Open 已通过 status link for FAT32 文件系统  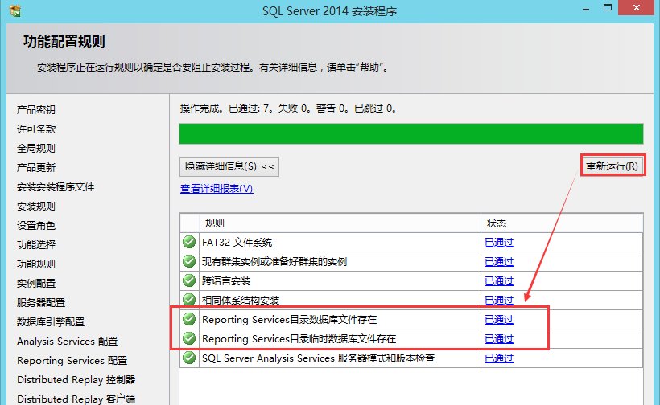499,243
